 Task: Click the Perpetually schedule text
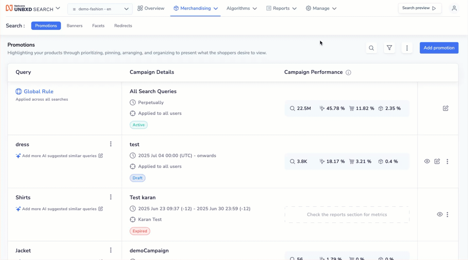click(151, 103)
